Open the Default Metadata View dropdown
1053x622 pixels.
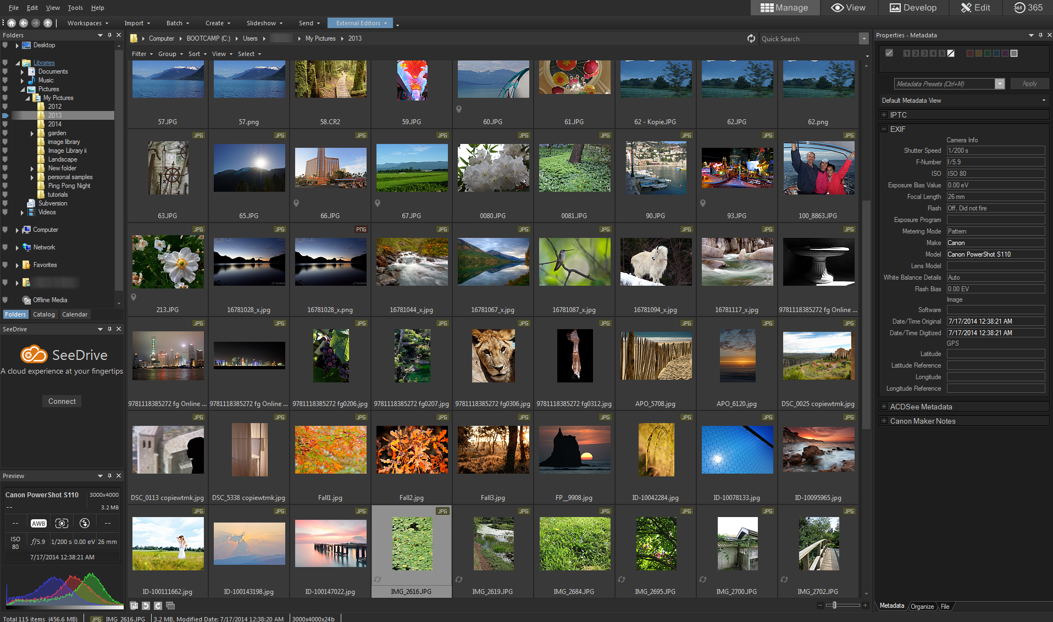[1044, 101]
